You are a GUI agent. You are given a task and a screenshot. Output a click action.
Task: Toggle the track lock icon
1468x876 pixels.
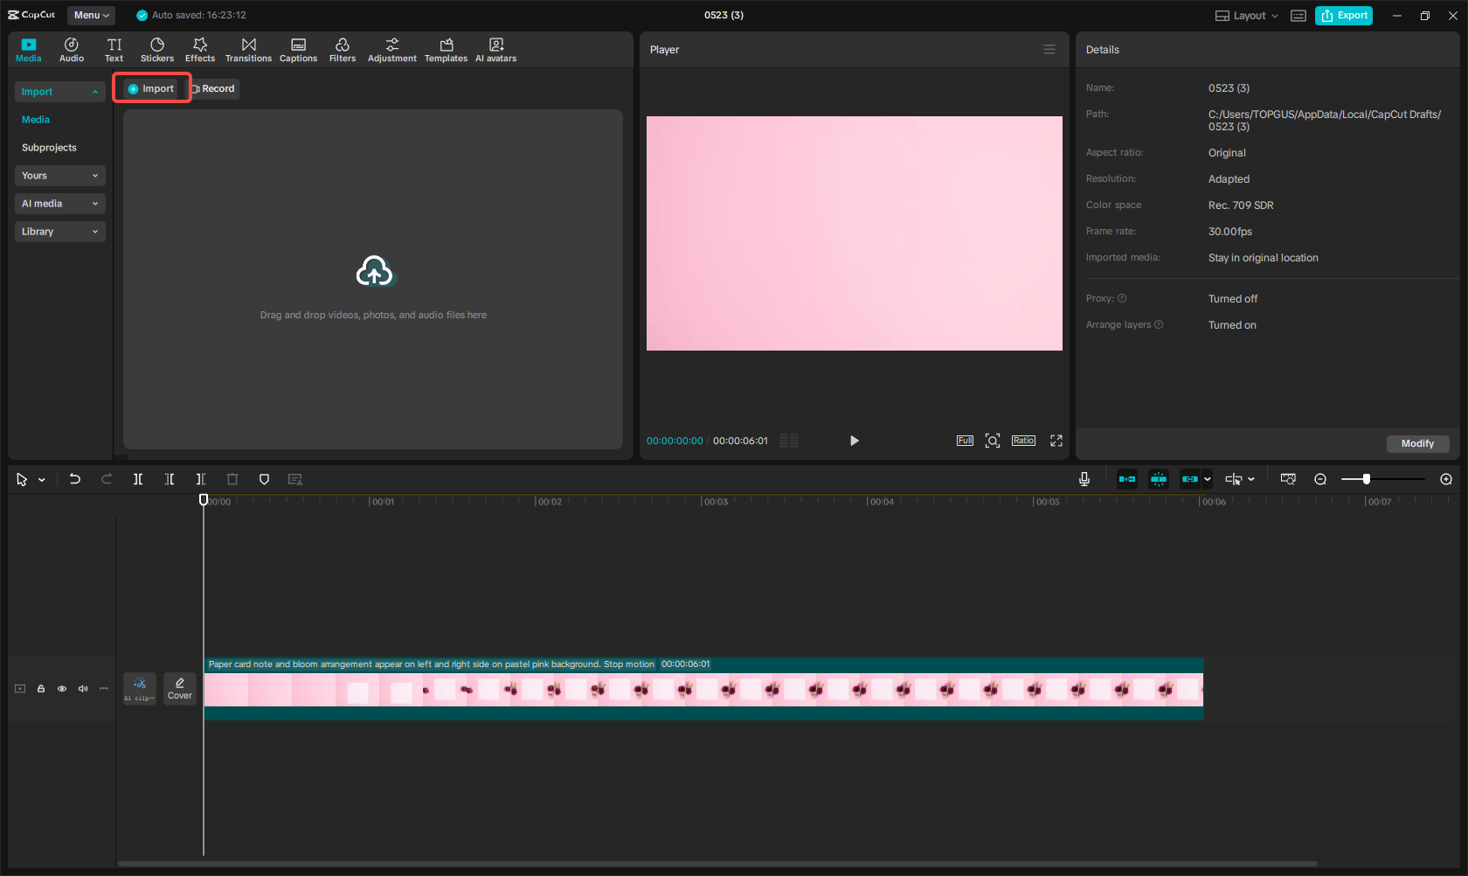pos(40,688)
